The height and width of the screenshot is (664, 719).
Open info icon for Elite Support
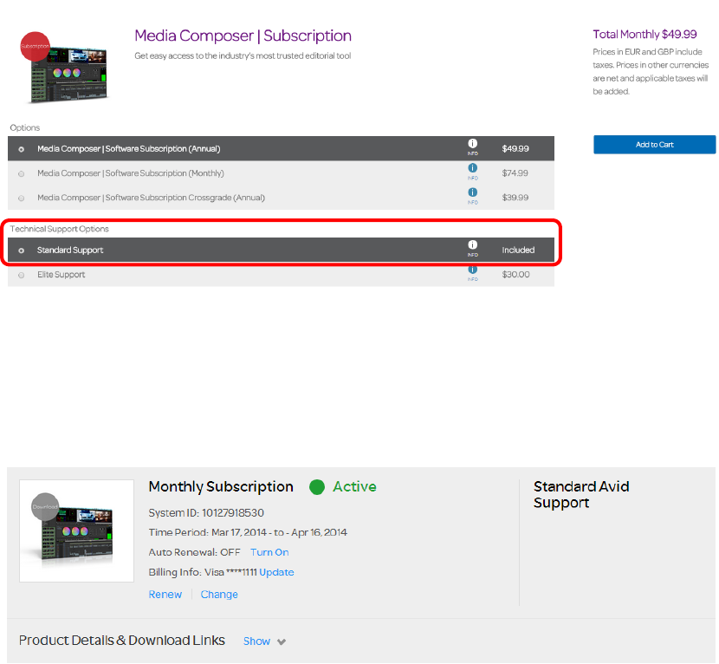472,272
